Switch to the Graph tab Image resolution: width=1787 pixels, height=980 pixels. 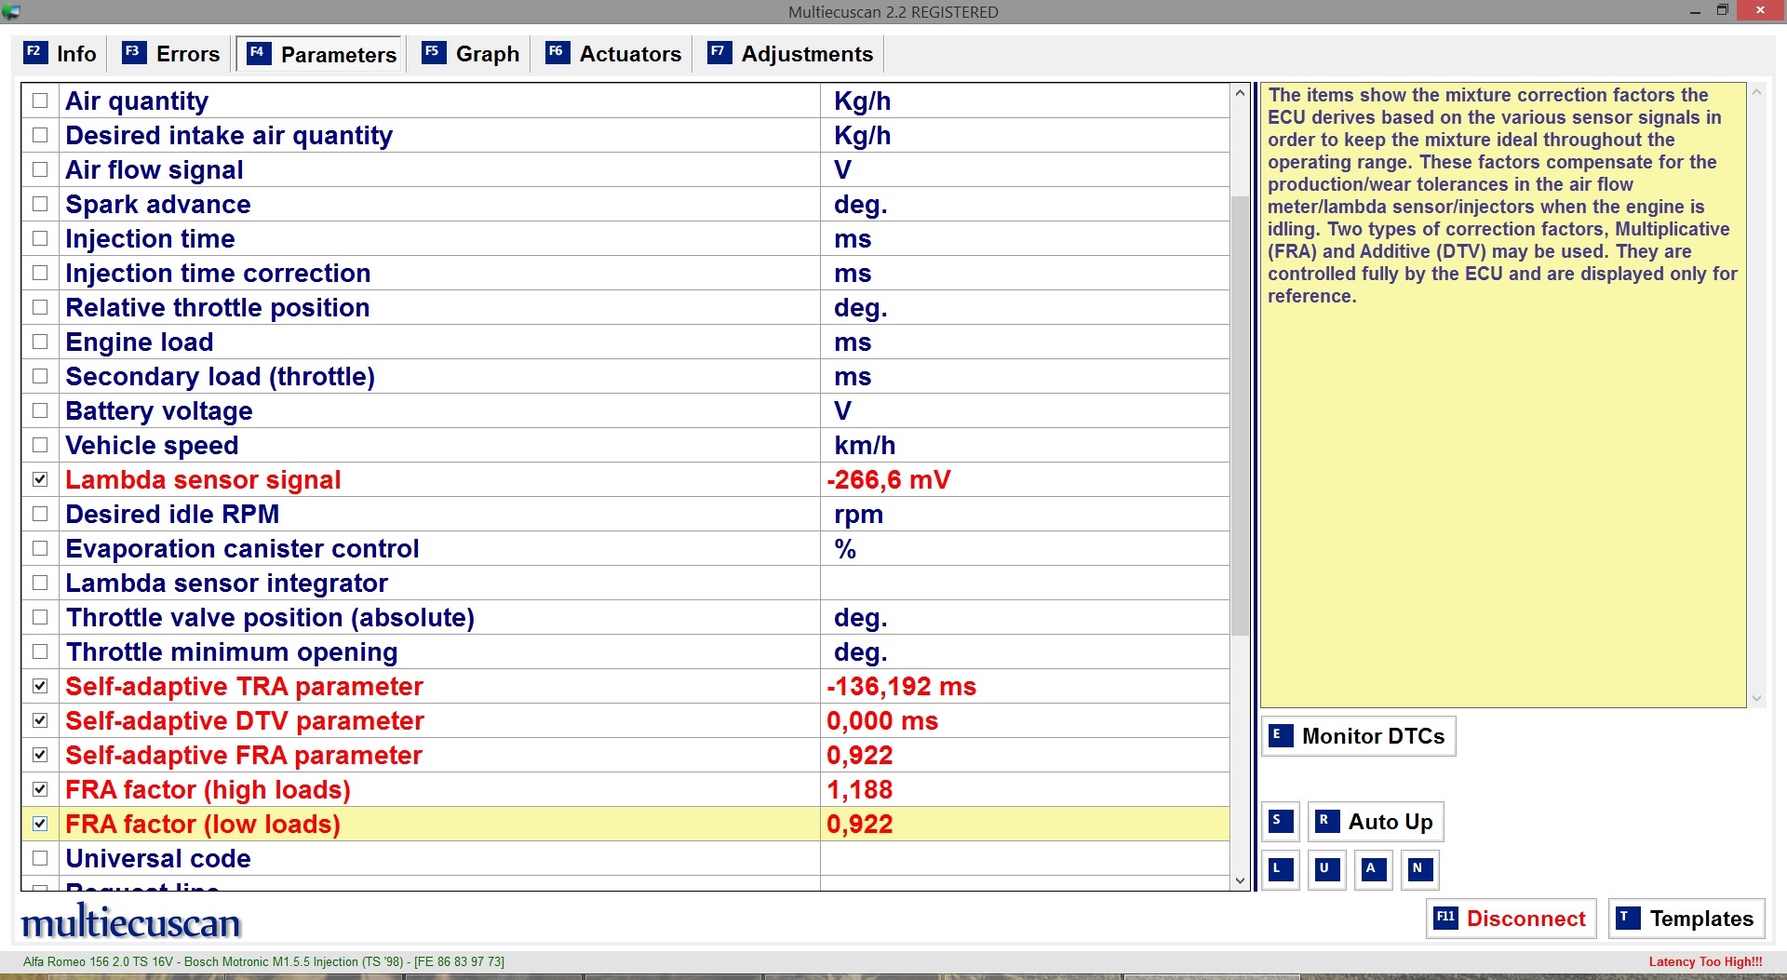(471, 54)
